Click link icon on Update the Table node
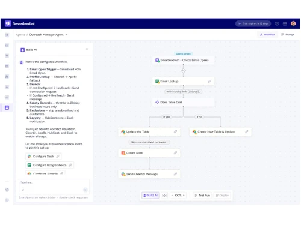 pyautogui.click(x=175, y=131)
